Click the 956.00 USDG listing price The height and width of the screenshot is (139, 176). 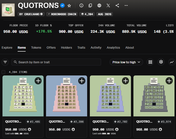click(x=60, y=129)
